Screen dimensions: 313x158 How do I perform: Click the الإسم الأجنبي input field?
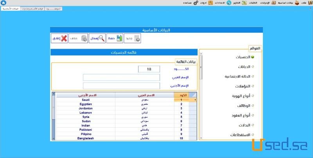(121, 86)
